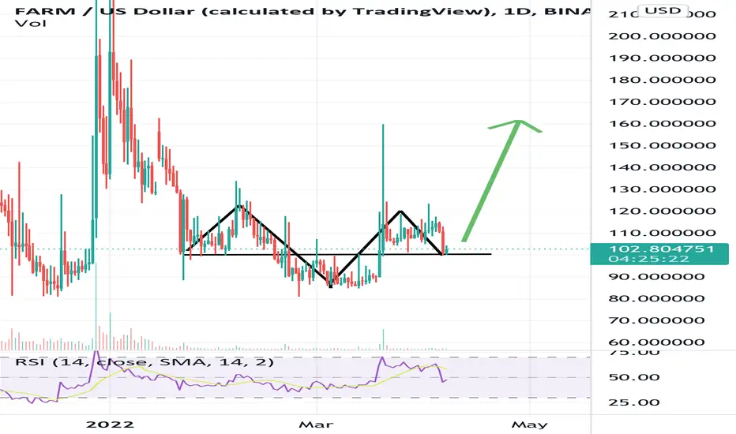Click the RSI 25.00 scale value
This screenshot has height=434, width=736.
[634, 402]
